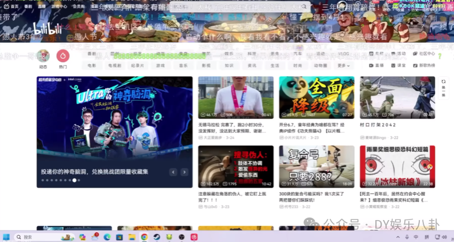The width and height of the screenshot is (454, 242).
Task: Open the 搜寻伪人 video thumbnail
Action: [x=236, y=166]
